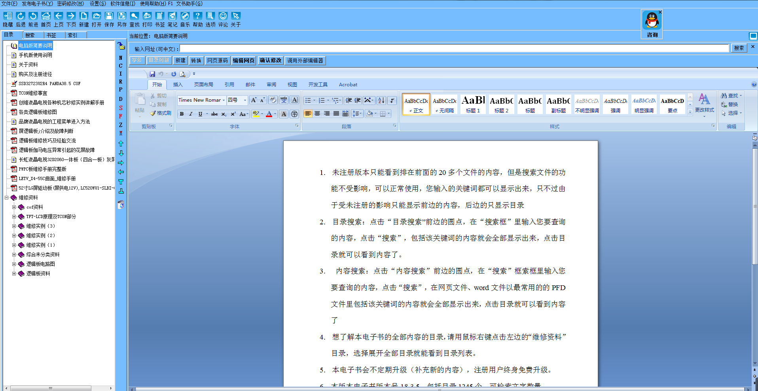Apply strikethrough formatting
Image resolution: width=758 pixels, height=391 pixels.
coord(214,114)
